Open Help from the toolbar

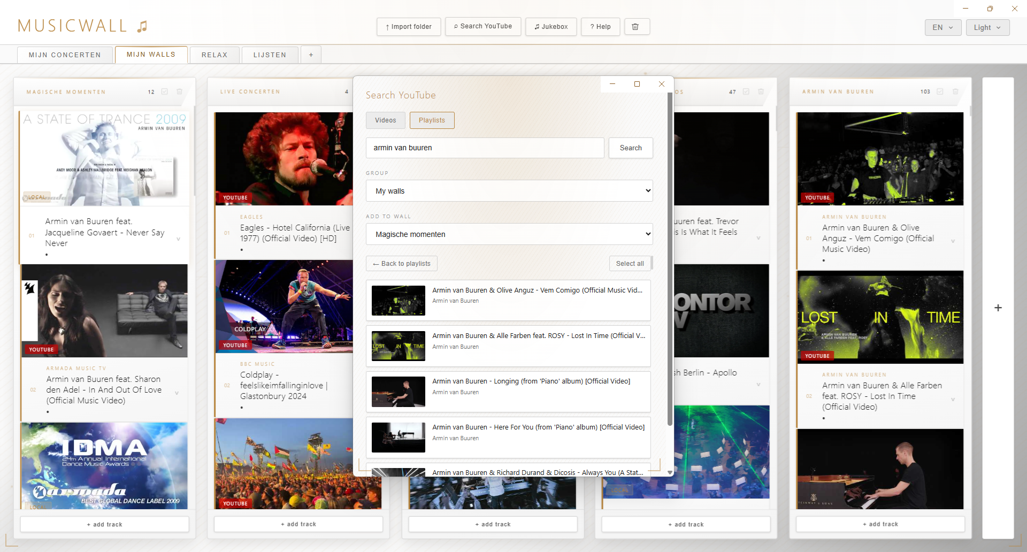[x=600, y=27]
